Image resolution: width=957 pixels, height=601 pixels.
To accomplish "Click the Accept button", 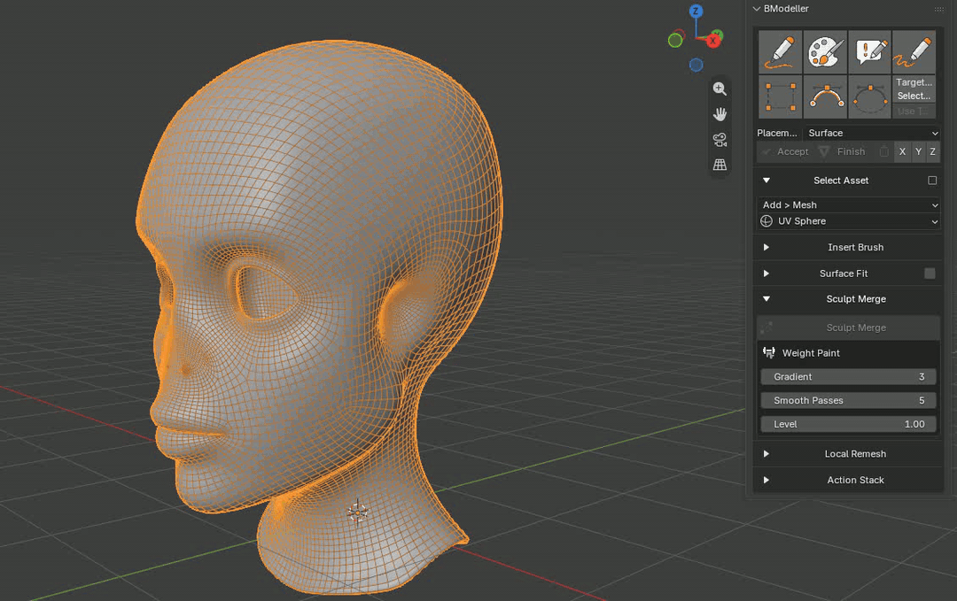I will point(785,151).
